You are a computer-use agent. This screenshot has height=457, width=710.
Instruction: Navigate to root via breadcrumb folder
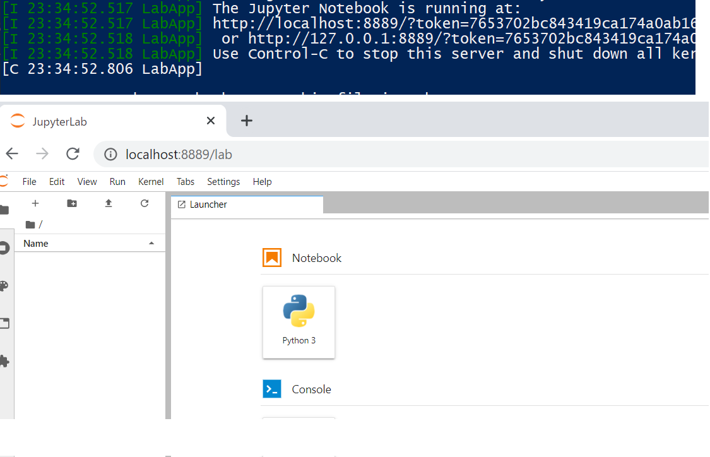coord(31,224)
